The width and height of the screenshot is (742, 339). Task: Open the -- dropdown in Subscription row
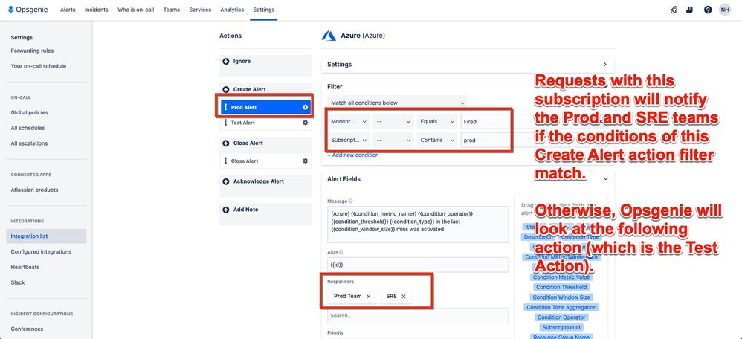pyautogui.click(x=393, y=141)
